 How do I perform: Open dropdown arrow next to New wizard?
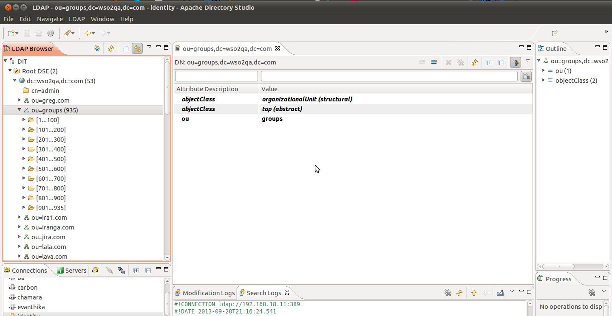17,34
